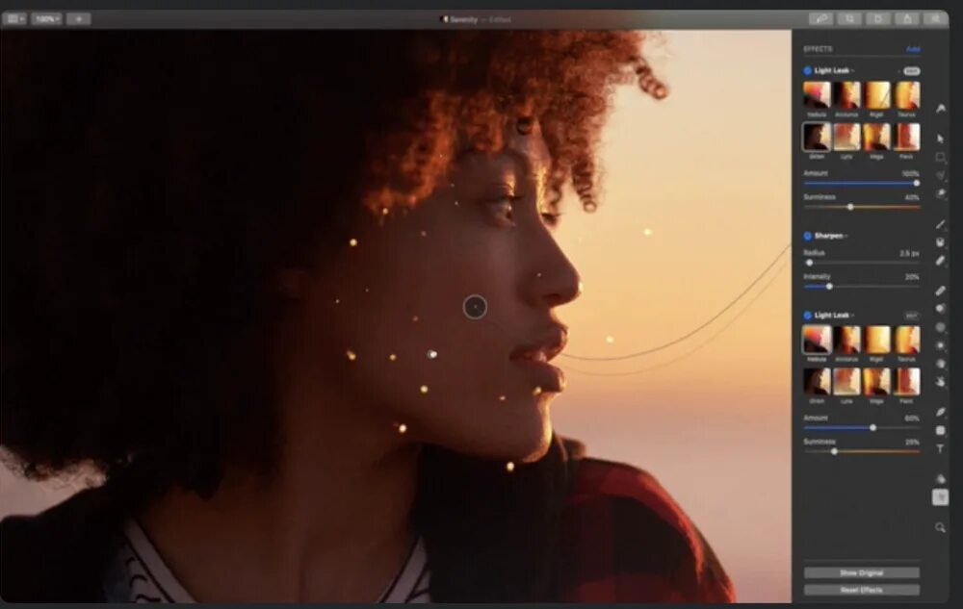Click the EFFECTS panel heading

818,49
